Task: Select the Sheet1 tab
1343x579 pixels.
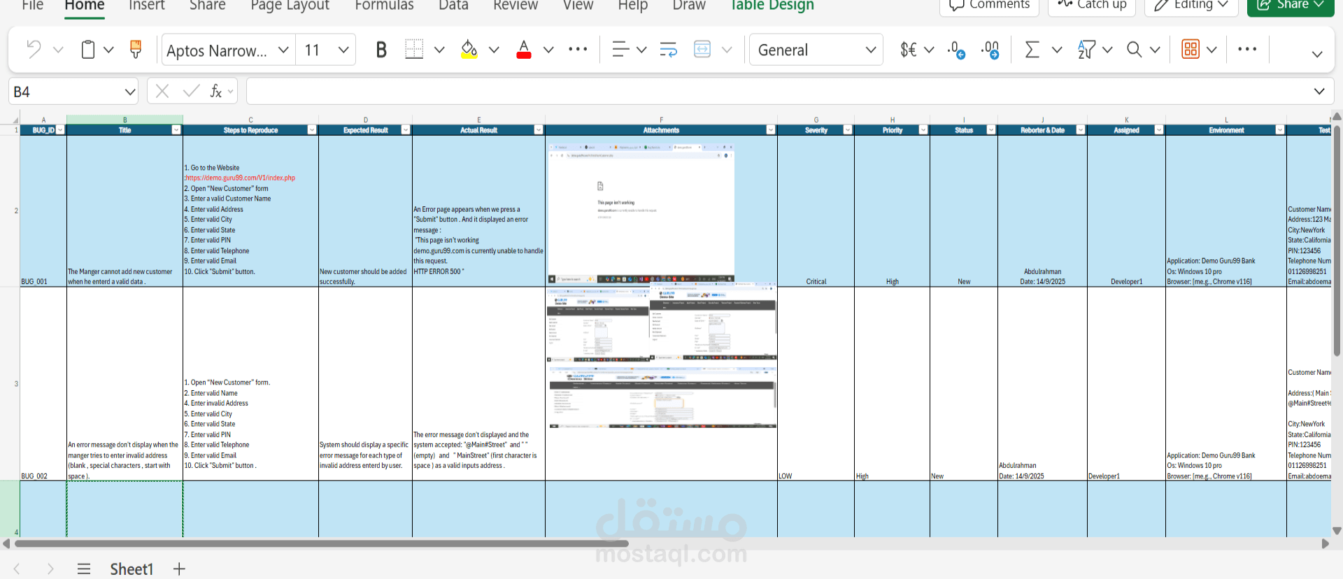Action: tap(132, 569)
